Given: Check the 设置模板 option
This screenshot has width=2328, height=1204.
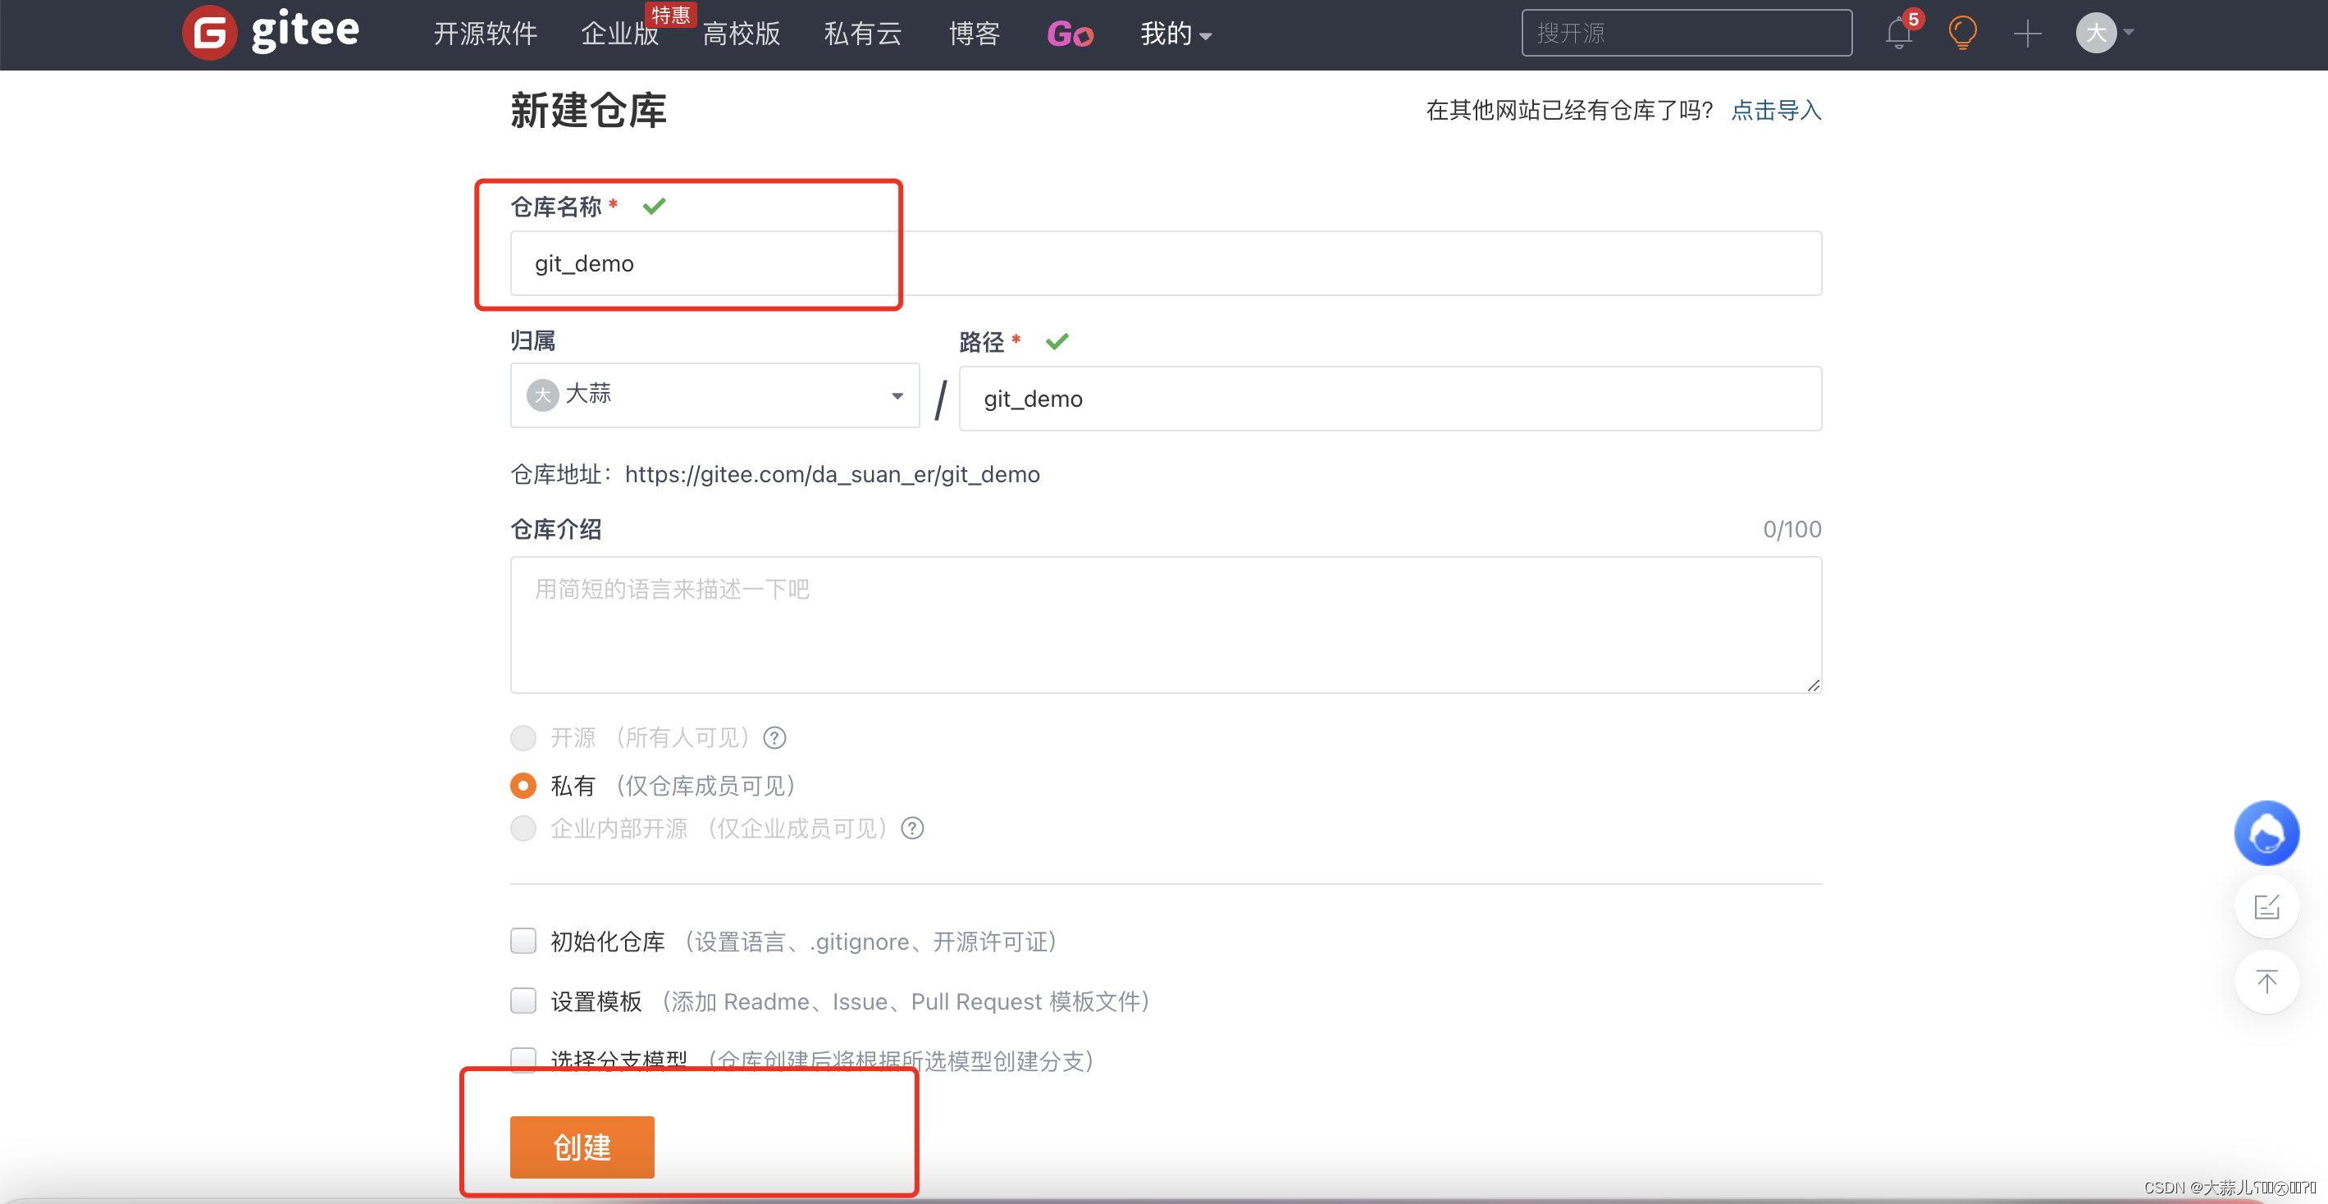Looking at the screenshot, I should pos(523,1001).
